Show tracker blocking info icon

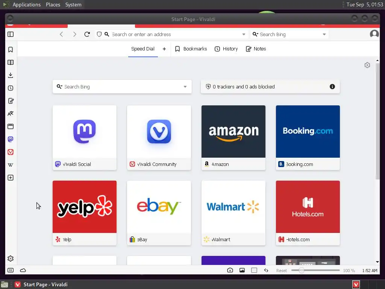coord(332,87)
